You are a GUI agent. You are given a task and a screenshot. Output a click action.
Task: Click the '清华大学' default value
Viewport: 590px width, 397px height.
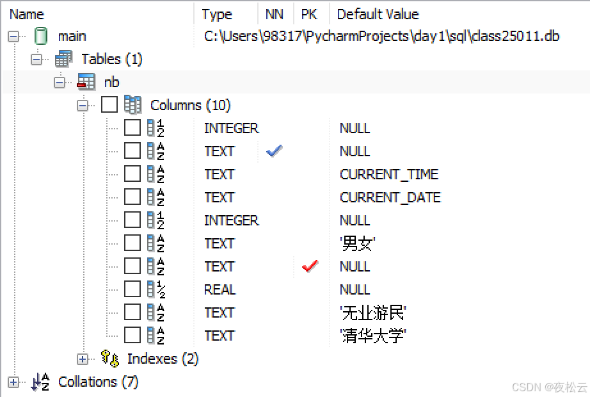click(x=373, y=336)
